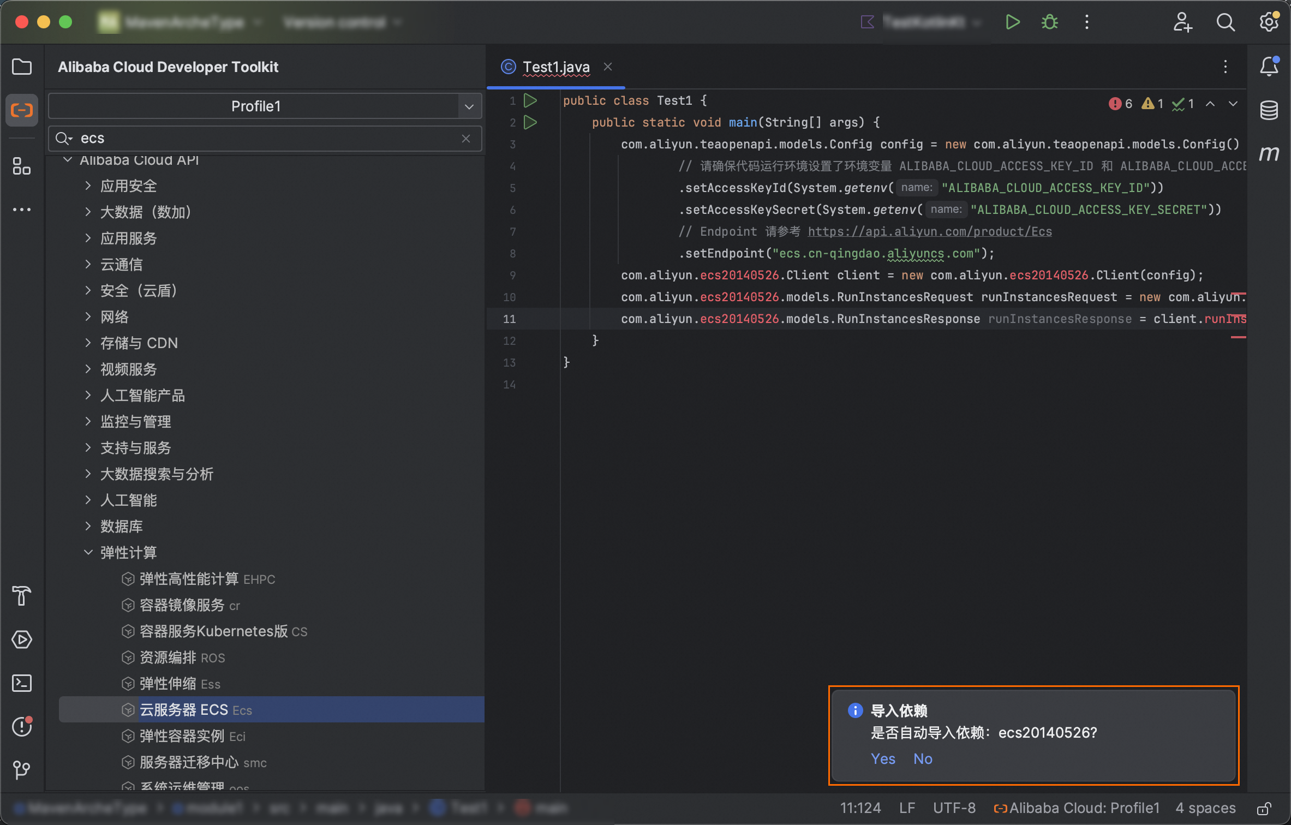Clear the ecs search field
Screen dimensions: 1291x825
[x=465, y=139]
